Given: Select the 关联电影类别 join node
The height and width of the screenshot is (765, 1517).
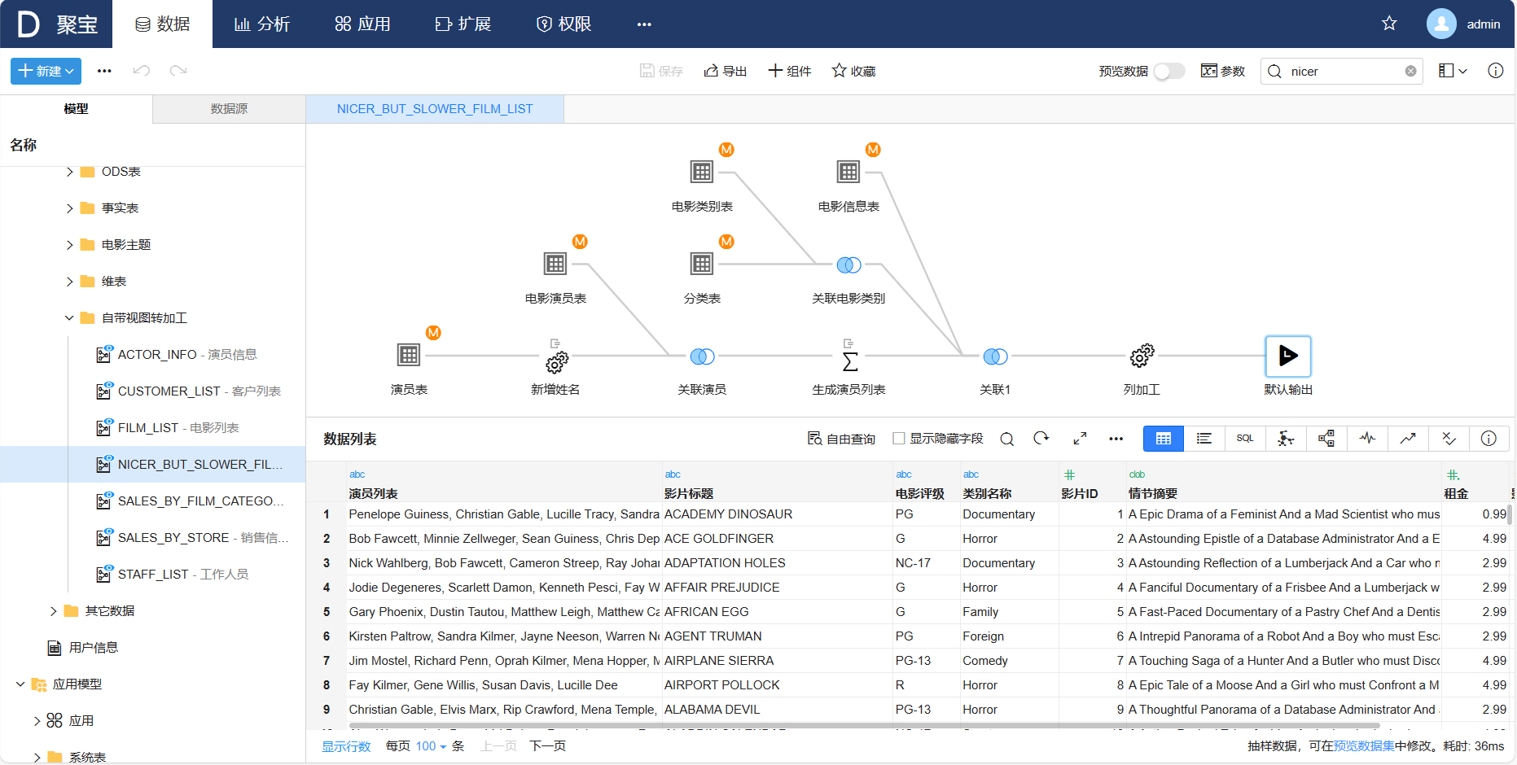Looking at the screenshot, I should (x=848, y=264).
